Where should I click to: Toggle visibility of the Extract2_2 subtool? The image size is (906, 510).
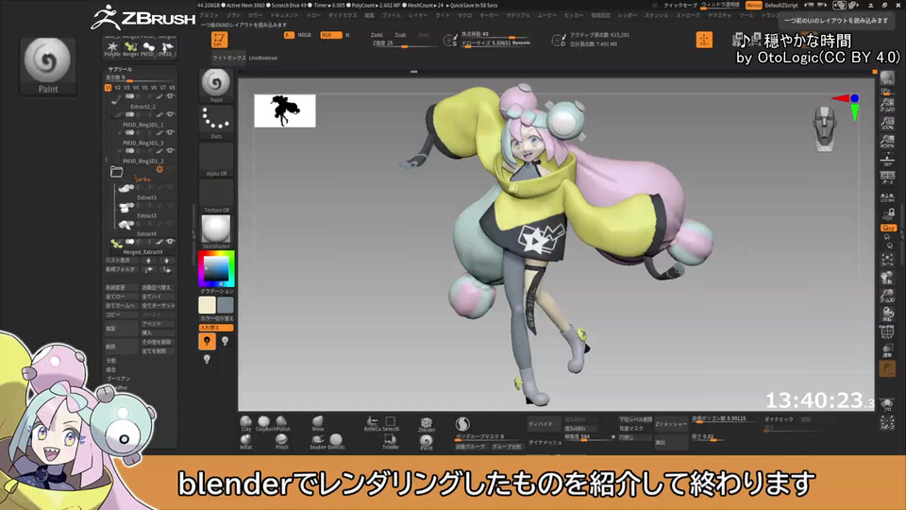click(170, 96)
